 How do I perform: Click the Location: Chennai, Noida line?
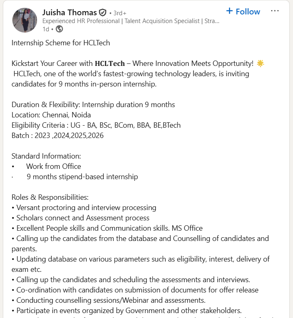(x=51, y=115)
